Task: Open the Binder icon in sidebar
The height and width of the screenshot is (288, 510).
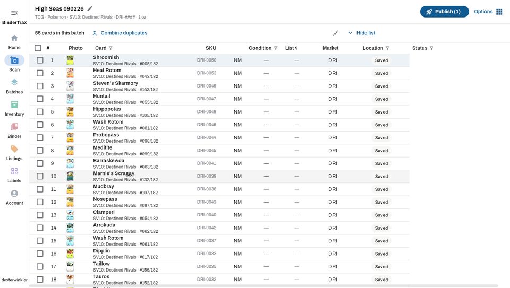Action: tap(14, 127)
